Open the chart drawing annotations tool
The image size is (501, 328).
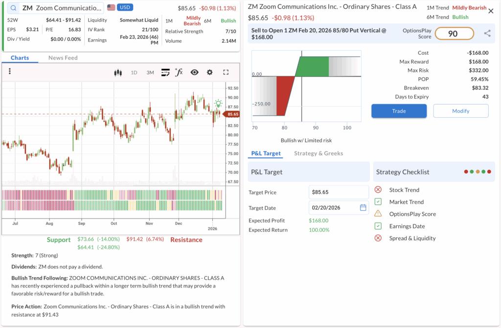tap(165, 72)
